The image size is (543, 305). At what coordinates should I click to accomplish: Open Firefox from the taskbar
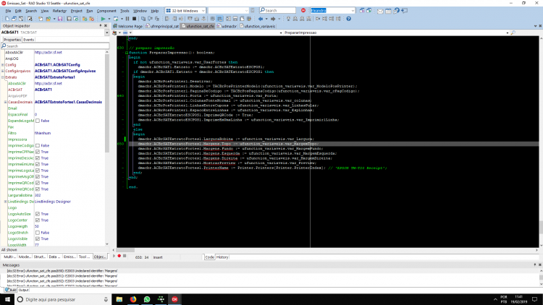133,299
